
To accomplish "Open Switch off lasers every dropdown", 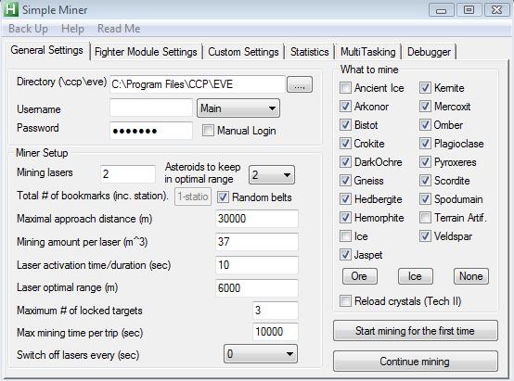I will tap(261, 353).
